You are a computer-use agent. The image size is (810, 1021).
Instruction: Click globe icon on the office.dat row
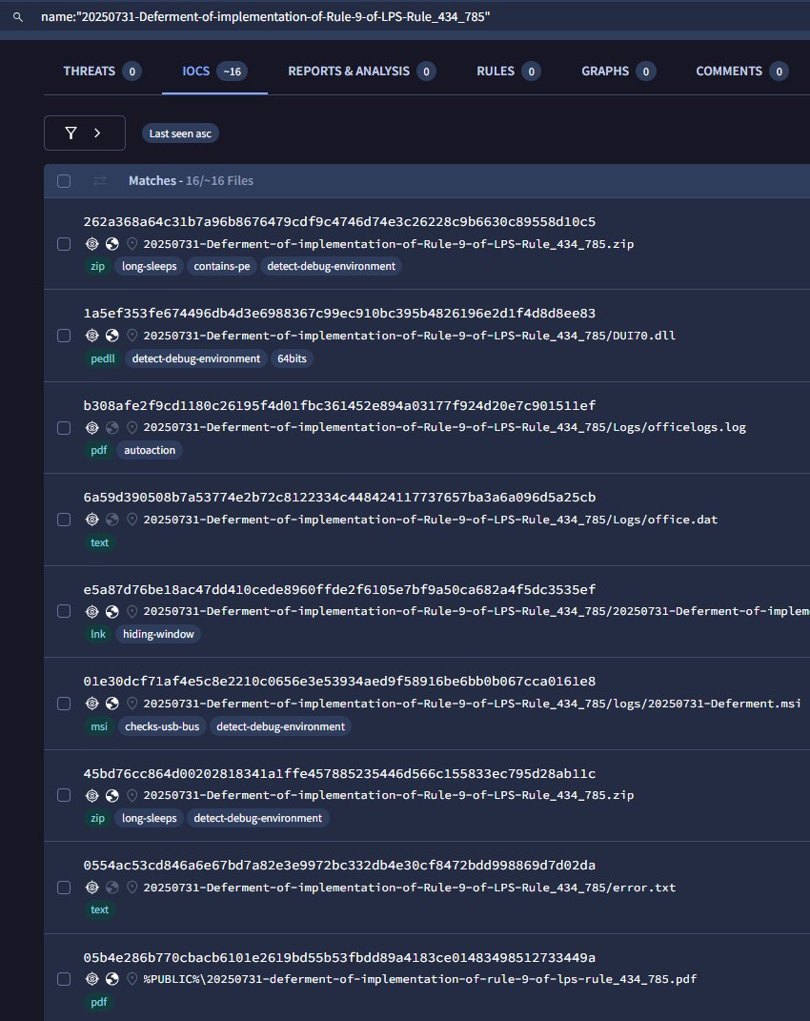(112, 520)
